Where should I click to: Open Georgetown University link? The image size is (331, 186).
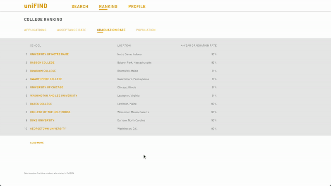(48, 129)
